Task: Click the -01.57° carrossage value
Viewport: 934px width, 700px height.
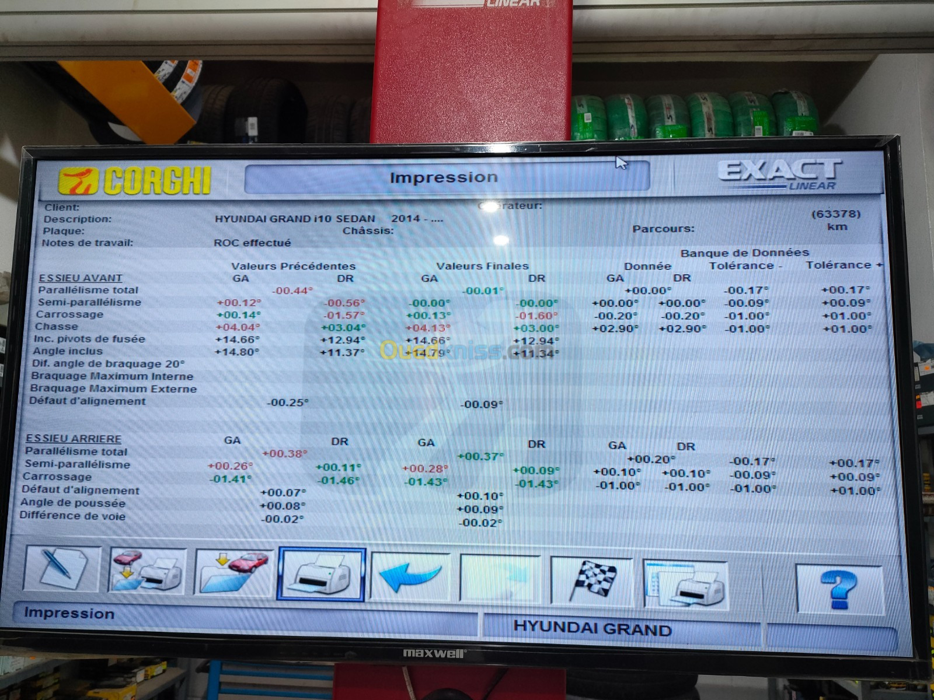Action: click(x=344, y=315)
